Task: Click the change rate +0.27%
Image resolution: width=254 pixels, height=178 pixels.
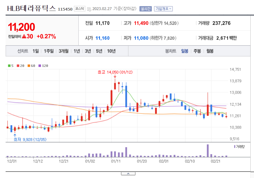Action: click(x=46, y=36)
